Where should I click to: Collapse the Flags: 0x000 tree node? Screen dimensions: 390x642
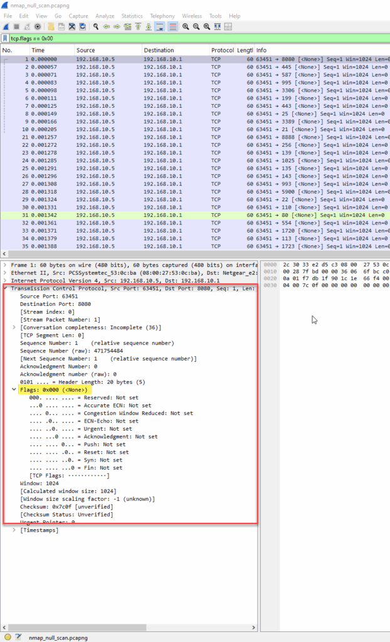coord(14,390)
